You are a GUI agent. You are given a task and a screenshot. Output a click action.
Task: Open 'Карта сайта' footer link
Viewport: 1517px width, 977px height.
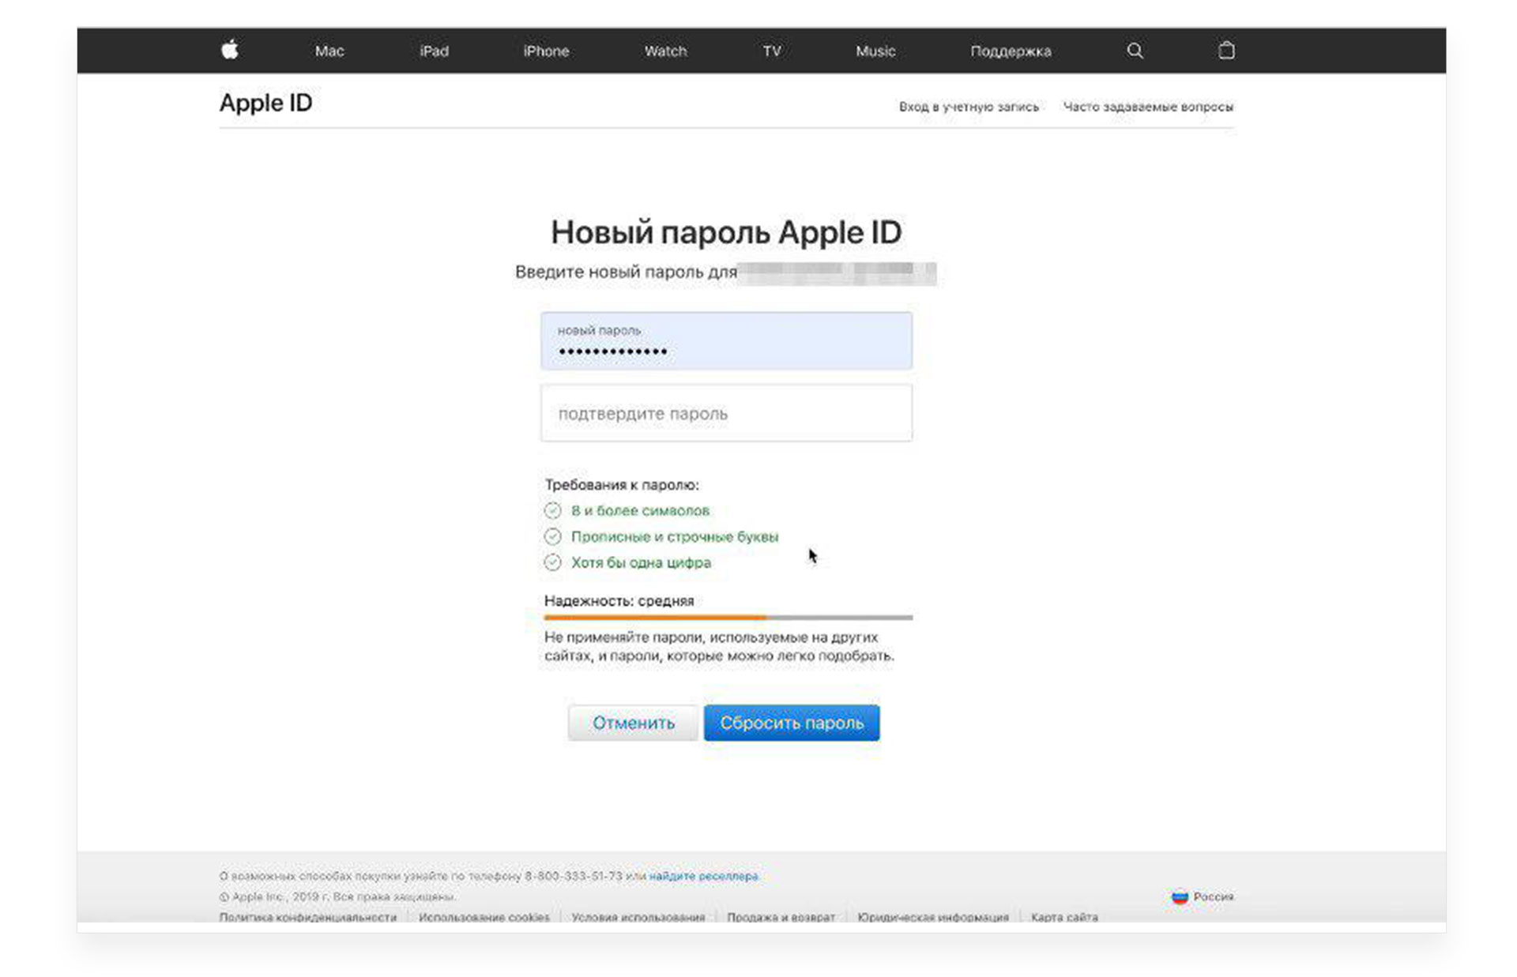(x=1064, y=917)
